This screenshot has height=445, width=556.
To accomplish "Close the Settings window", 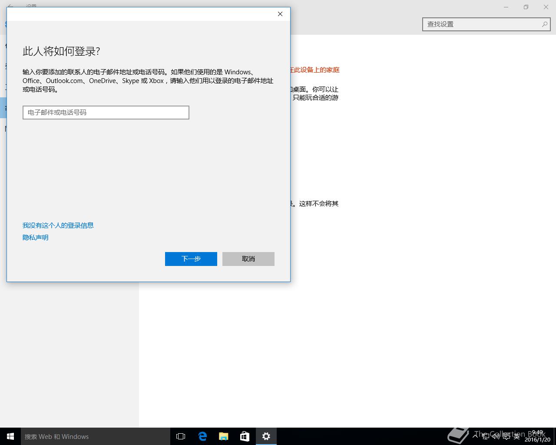I will coord(546,7).
